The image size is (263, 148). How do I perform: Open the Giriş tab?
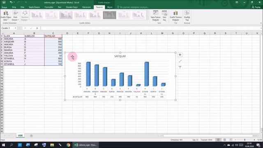[x=14, y=7]
